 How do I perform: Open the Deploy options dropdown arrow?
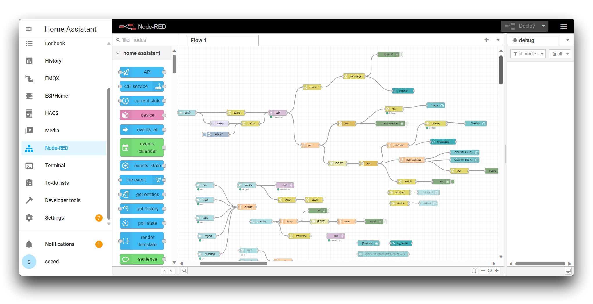(544, 26)
